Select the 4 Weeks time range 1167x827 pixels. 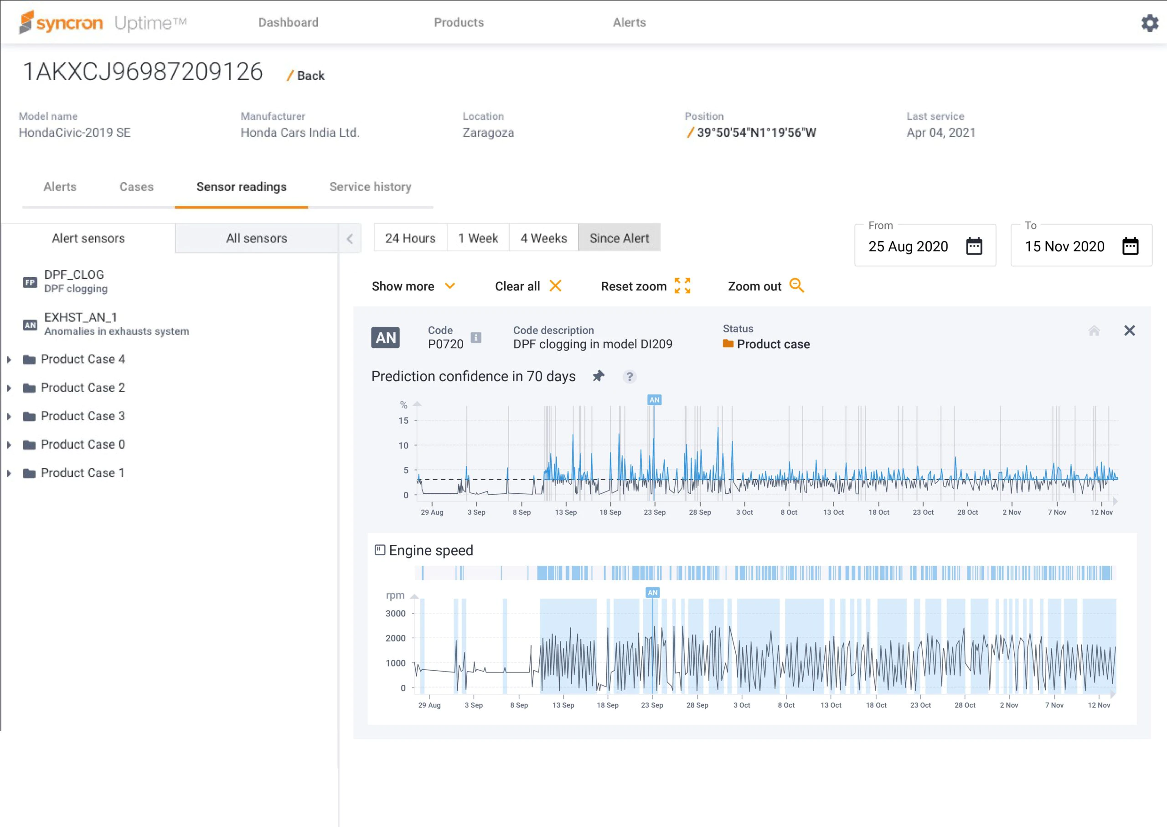coord(544,238)
